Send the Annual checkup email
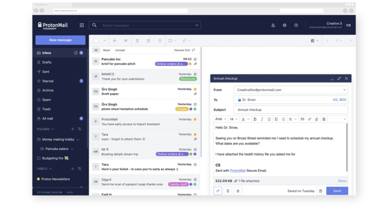The image size is (388, 218). [337, 191]
